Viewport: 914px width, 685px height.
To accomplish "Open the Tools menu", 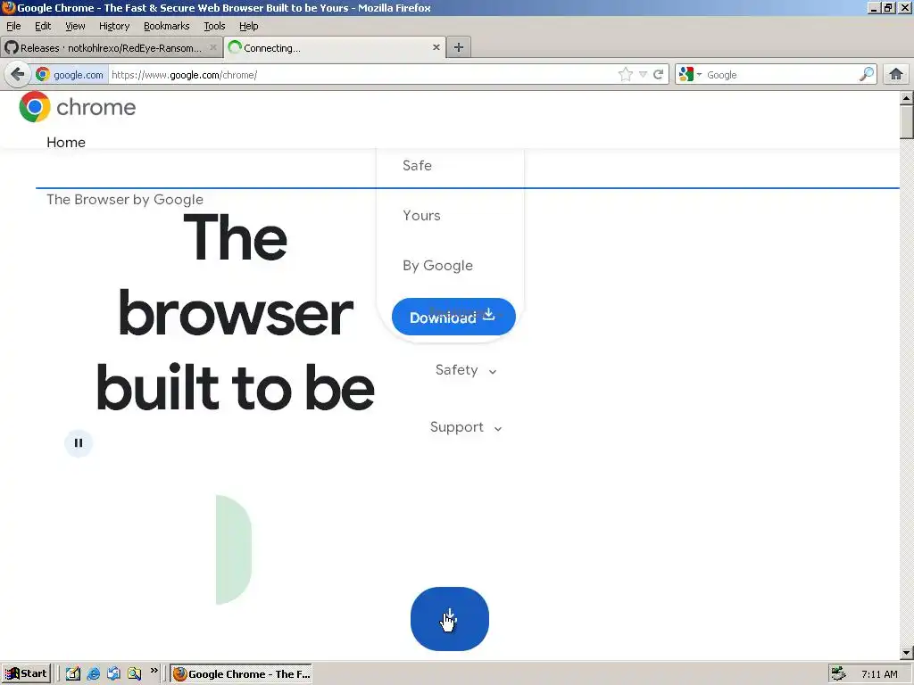I will click(x=214, y=26).
